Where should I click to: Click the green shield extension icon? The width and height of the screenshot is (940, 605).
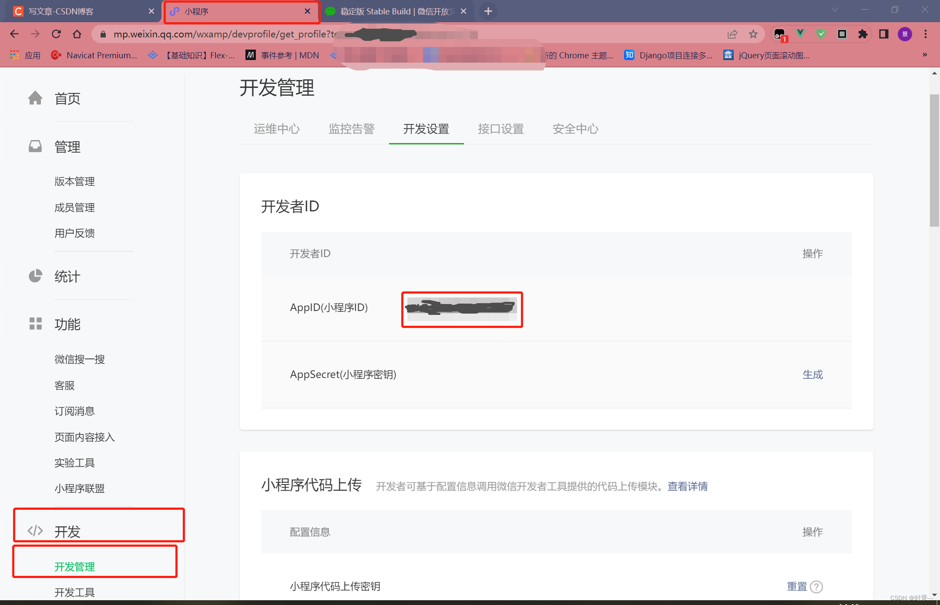(821, 33)
